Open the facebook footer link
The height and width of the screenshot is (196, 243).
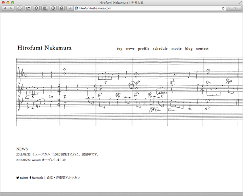point(37,178)
